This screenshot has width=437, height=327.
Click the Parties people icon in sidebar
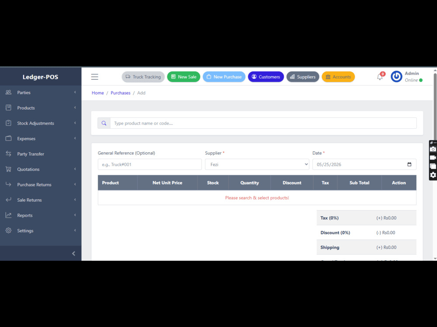[x=8, y=92]
